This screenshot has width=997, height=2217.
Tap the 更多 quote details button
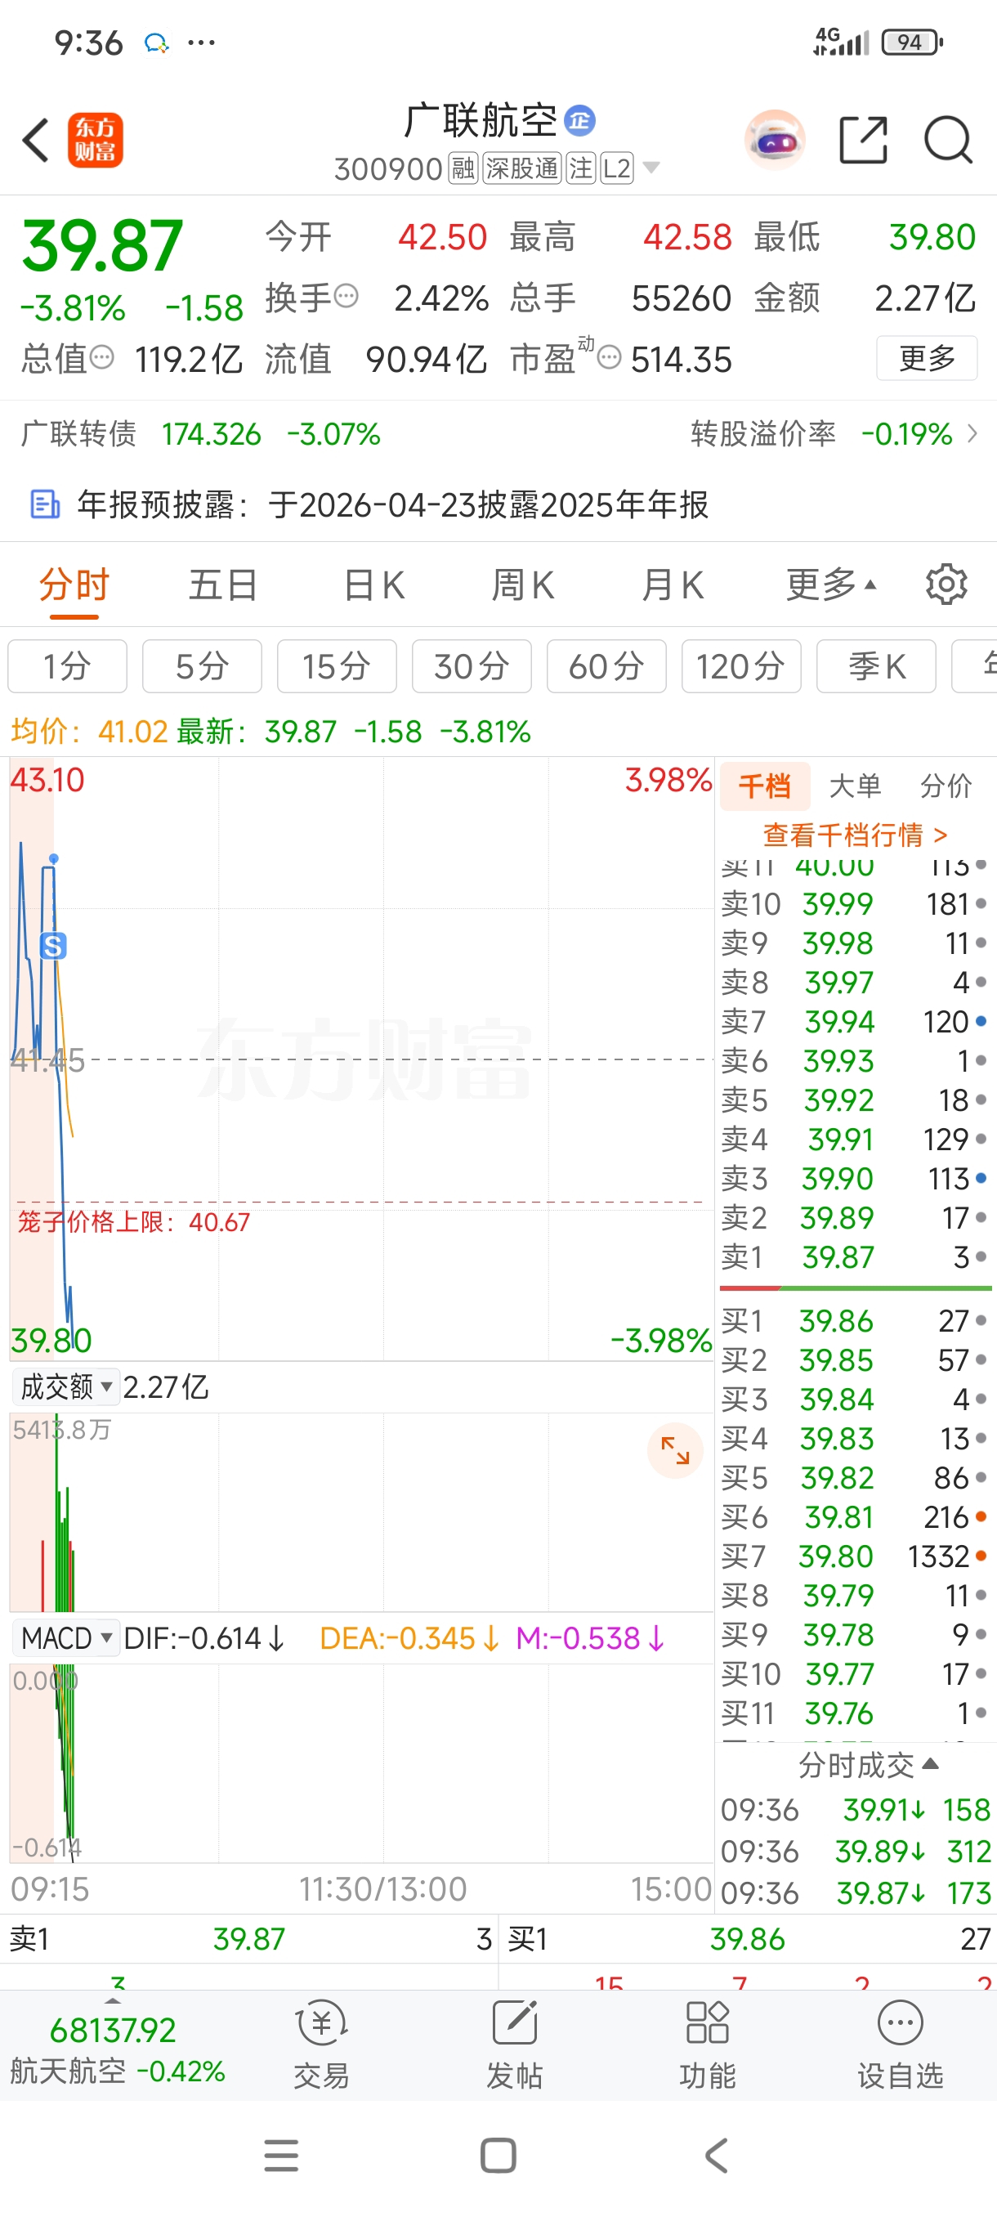point(927,357)
